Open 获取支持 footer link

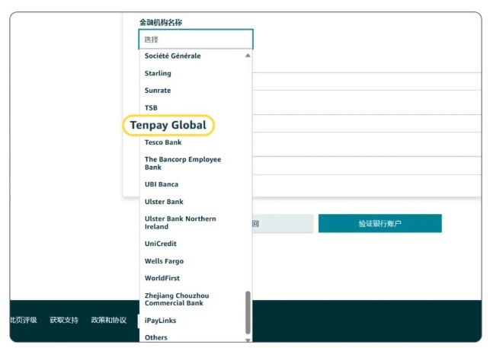(64, 320)
